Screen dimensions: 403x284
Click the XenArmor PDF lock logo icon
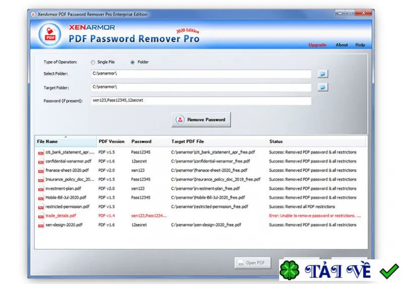point(50,35)
